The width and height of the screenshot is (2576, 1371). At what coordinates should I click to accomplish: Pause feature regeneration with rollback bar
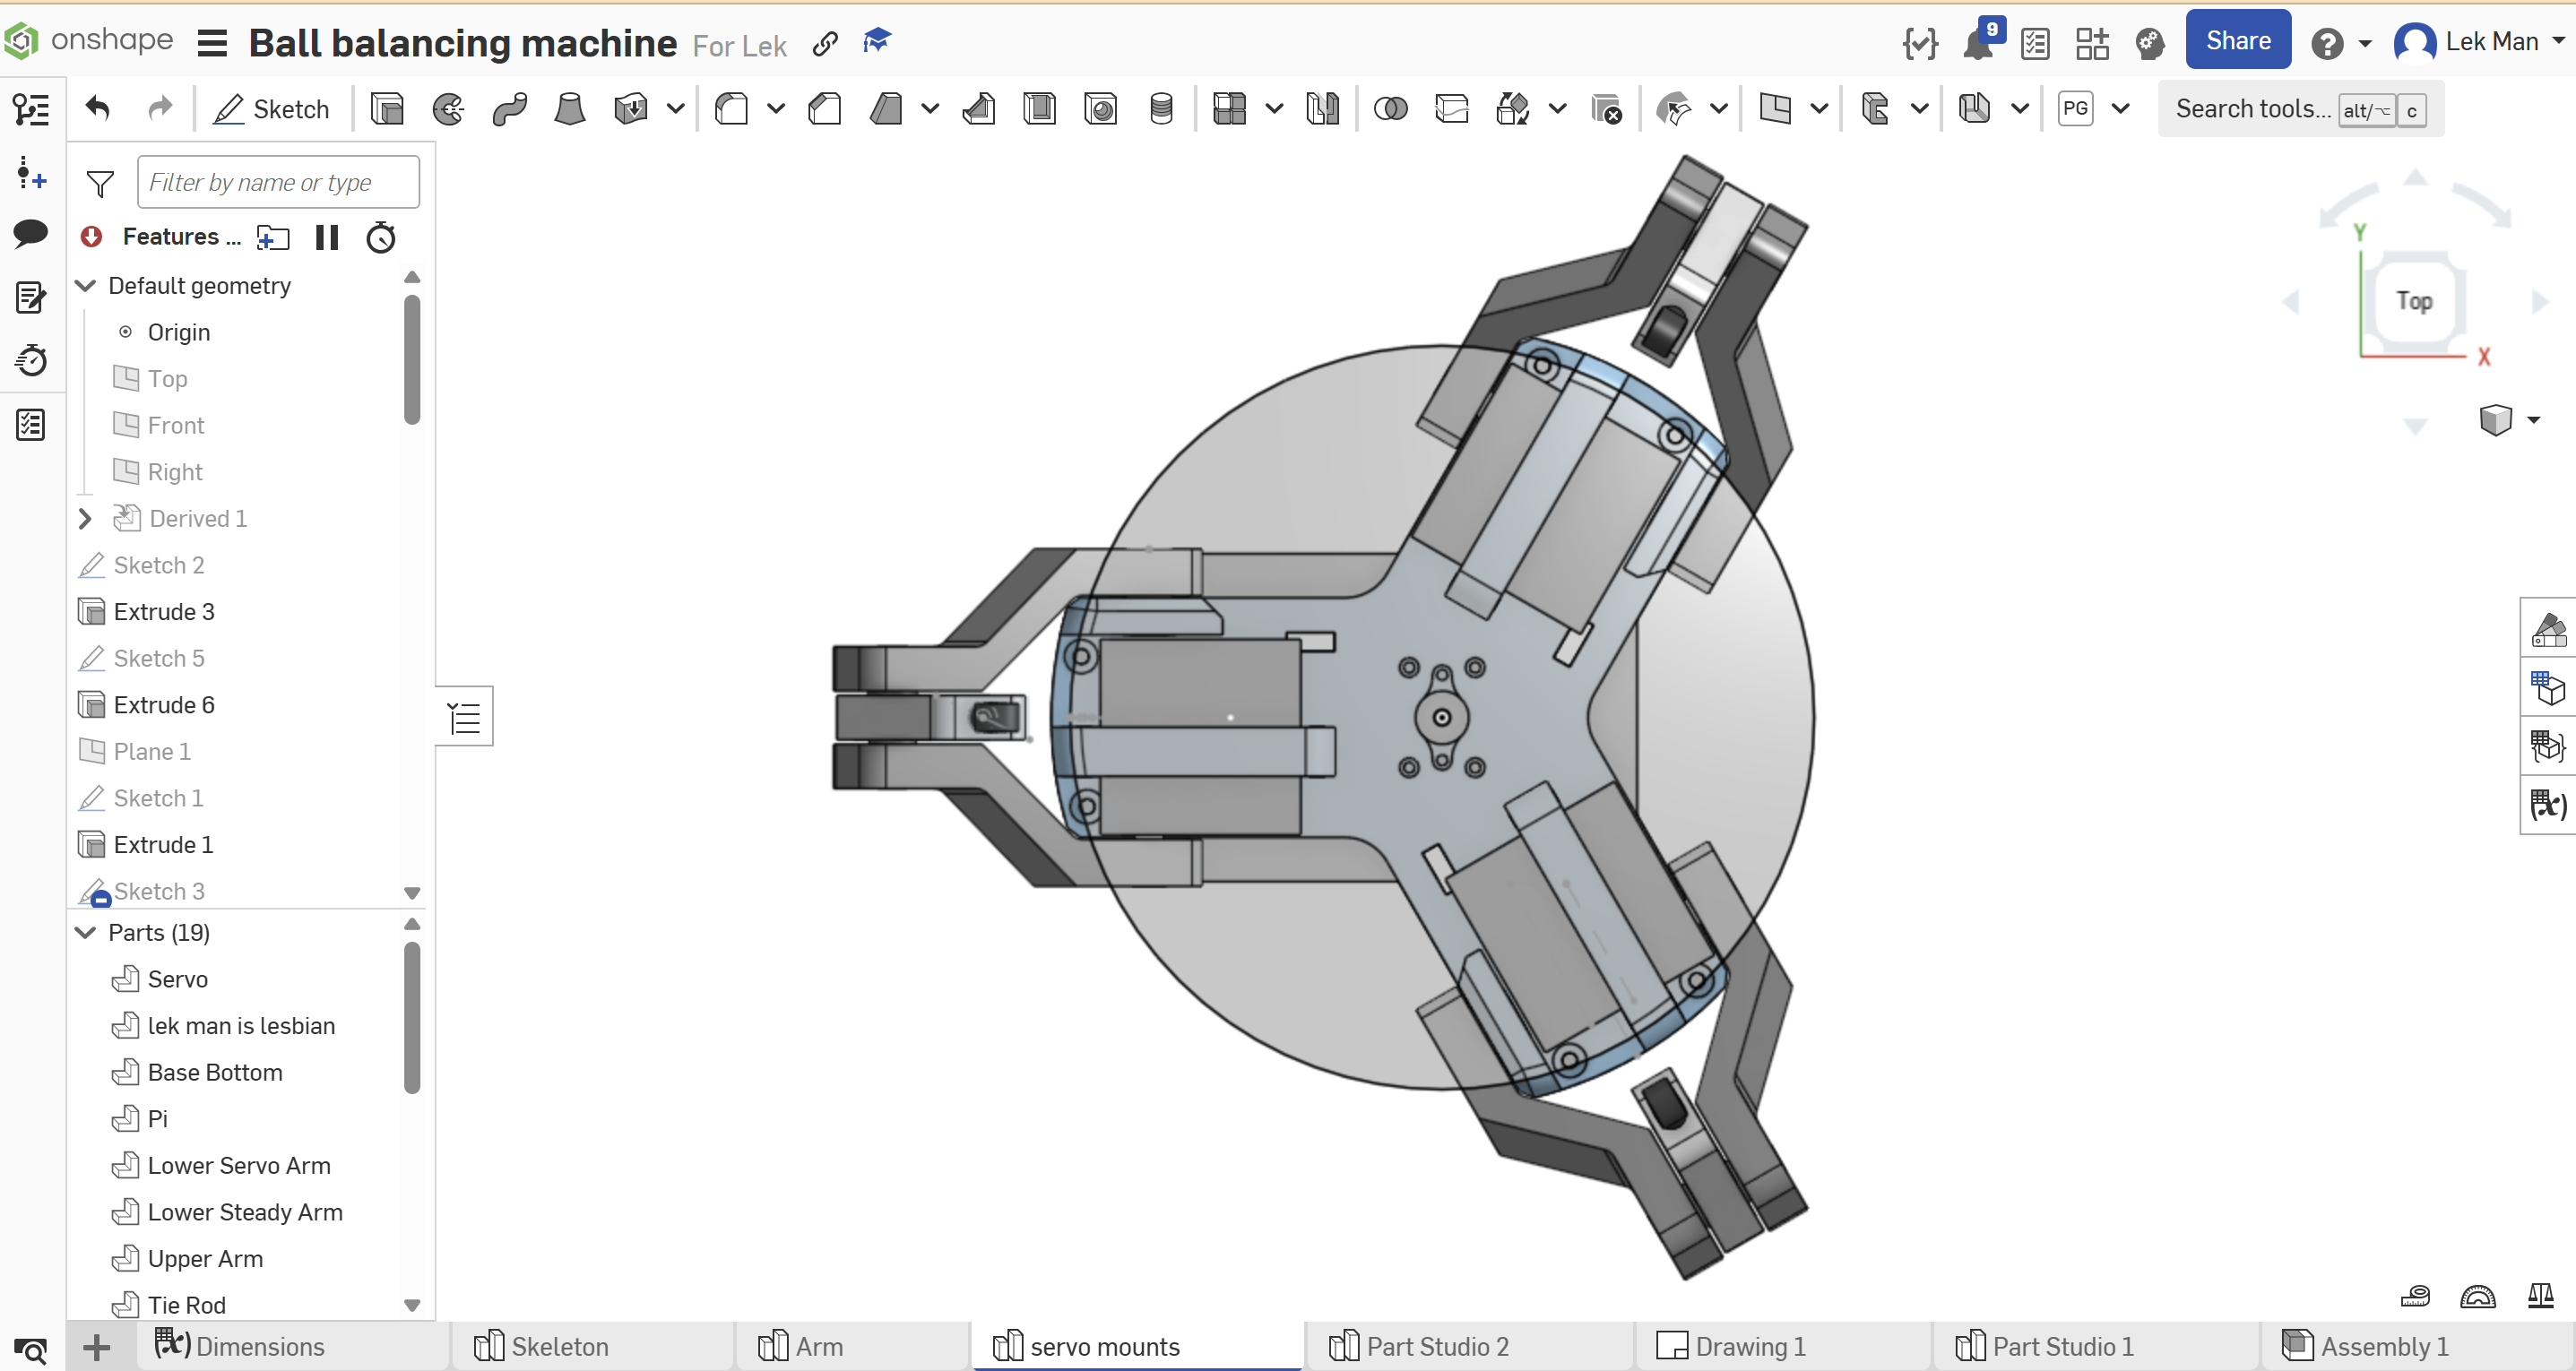(x=327, y=237)
